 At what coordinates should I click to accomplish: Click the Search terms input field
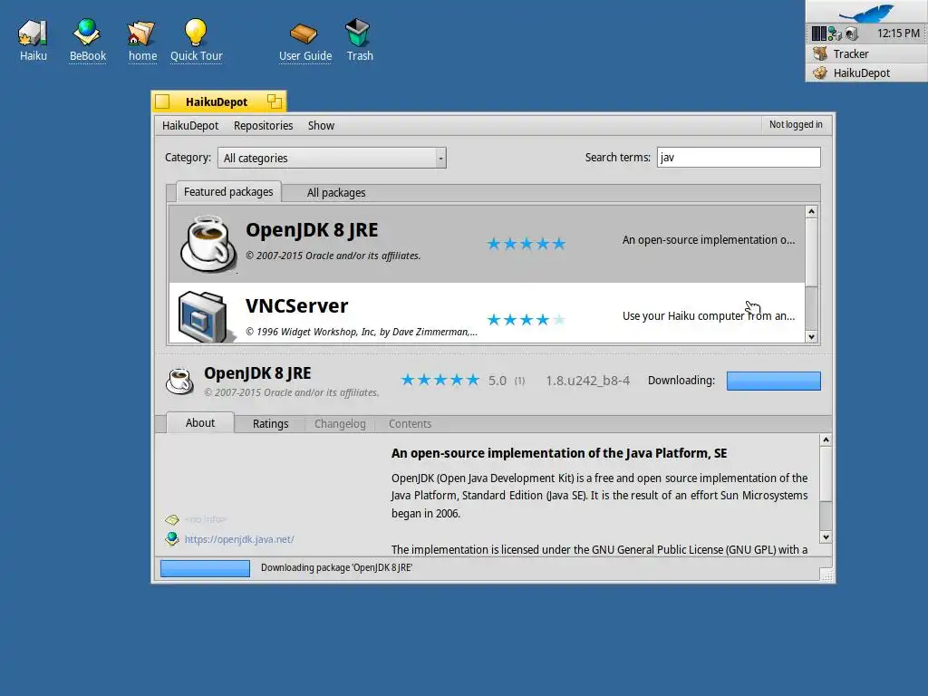coord(739,158)
